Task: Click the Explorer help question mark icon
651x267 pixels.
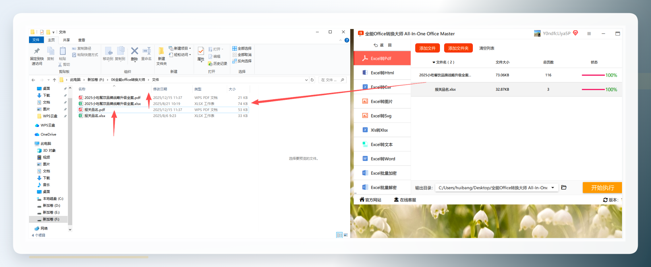Action: pos(347,40)
